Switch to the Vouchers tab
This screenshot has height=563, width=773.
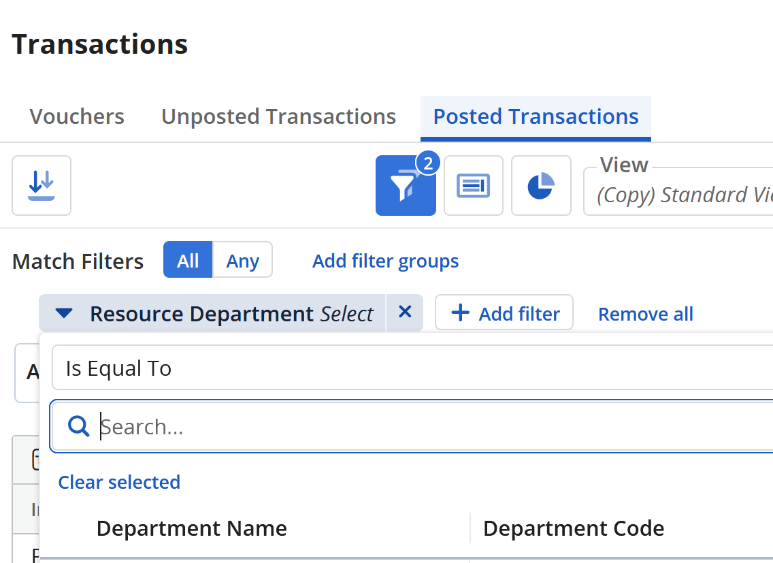[77, 116]
